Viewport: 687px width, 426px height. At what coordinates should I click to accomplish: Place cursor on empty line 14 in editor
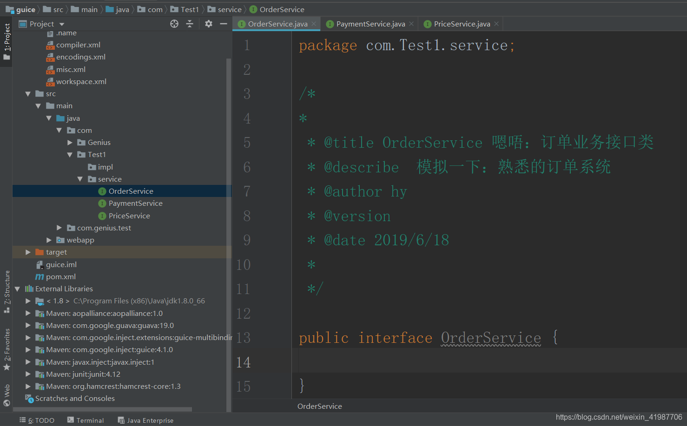[x=489, y=360]
